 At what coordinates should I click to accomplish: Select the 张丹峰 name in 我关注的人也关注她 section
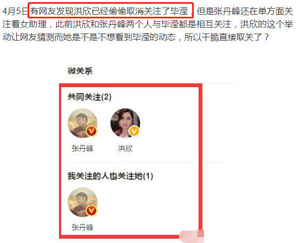click(82, 227)
